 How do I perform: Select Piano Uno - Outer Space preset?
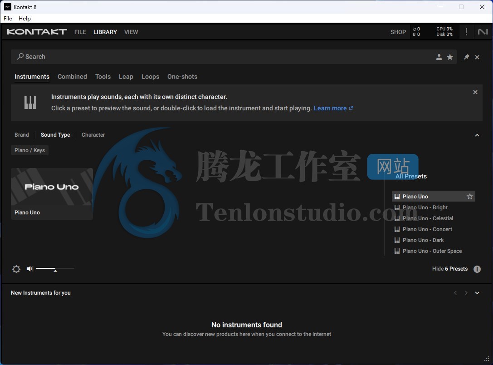click(x=432, y=251)
